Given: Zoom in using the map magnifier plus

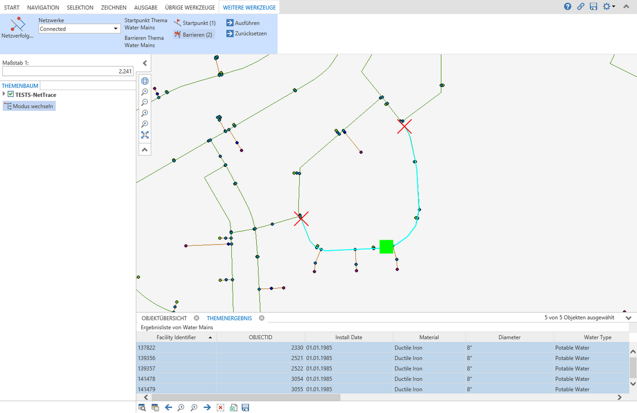Looking at the screenshot, I should pyautogui.click(x=145, y=92).
